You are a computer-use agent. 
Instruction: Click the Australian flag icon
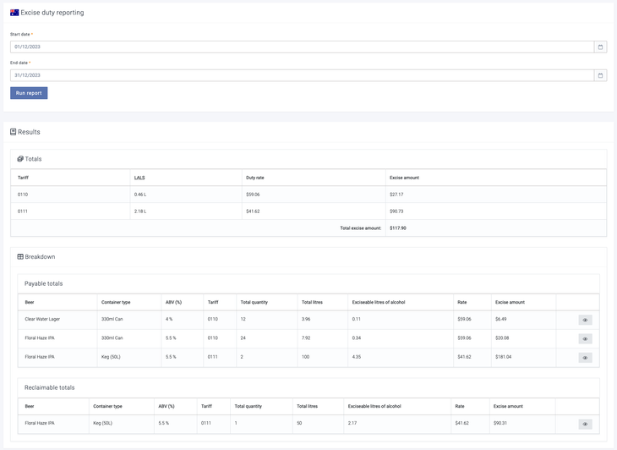click(14, 13)
